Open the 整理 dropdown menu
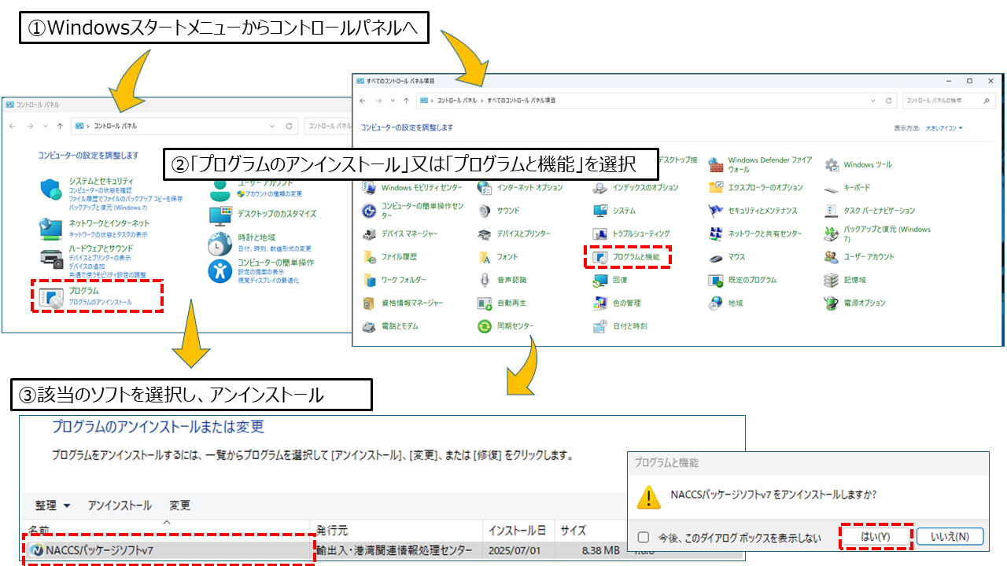 [x=53, y=505]
